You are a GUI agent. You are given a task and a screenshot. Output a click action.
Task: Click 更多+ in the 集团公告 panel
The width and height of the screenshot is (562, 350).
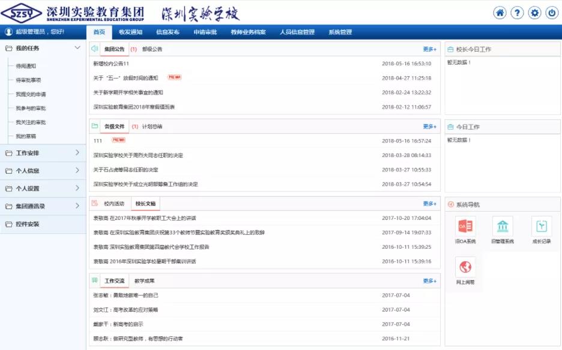click(x=430, y=49)
